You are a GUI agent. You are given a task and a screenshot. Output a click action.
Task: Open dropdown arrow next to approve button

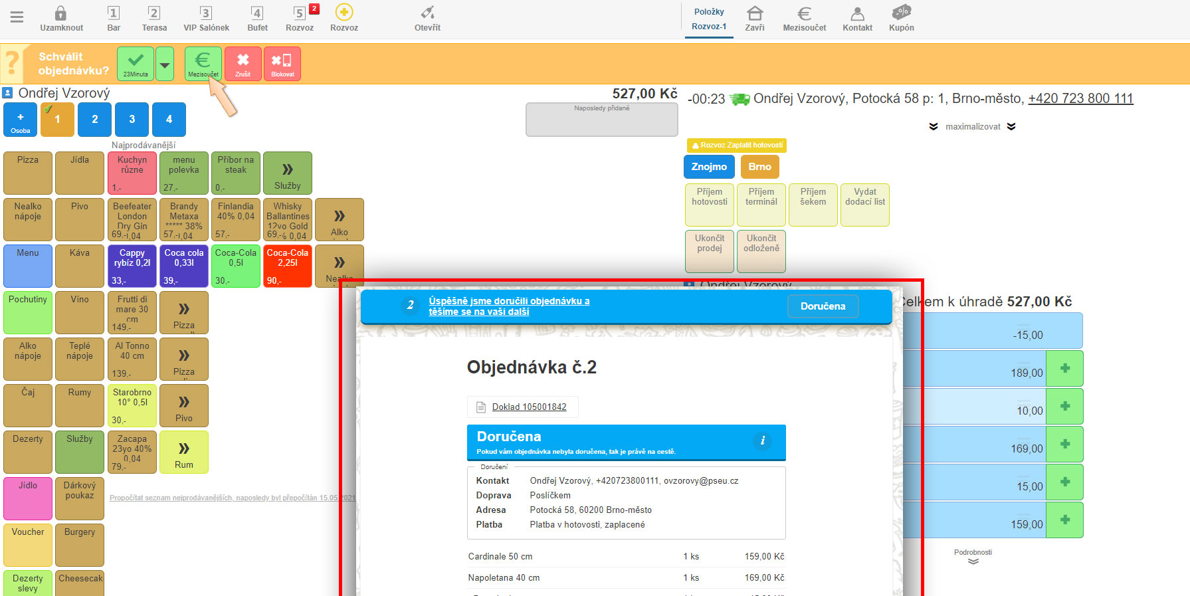tap(165, 64)
